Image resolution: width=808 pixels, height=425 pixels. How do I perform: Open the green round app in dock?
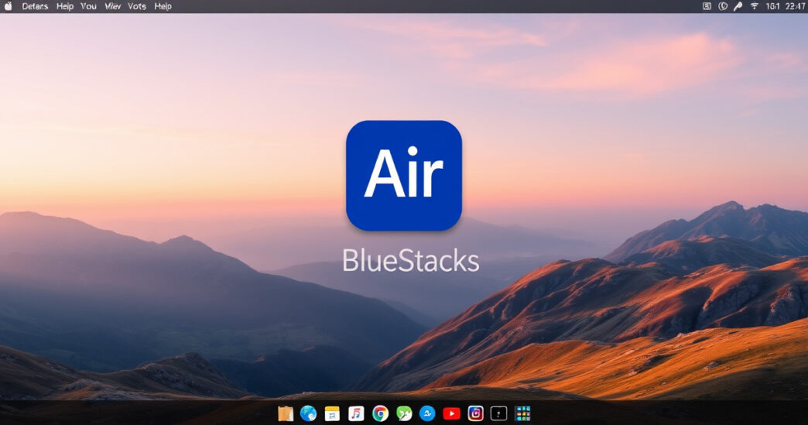pos(404,413)
